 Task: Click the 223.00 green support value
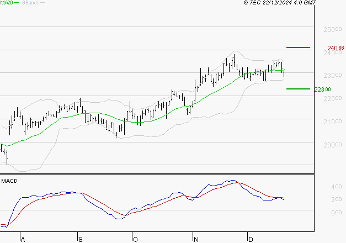(x=322, y=89)
